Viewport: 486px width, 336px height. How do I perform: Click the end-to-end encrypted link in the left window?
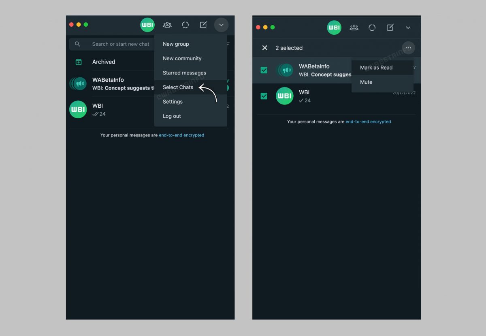(x=181, y=135)
